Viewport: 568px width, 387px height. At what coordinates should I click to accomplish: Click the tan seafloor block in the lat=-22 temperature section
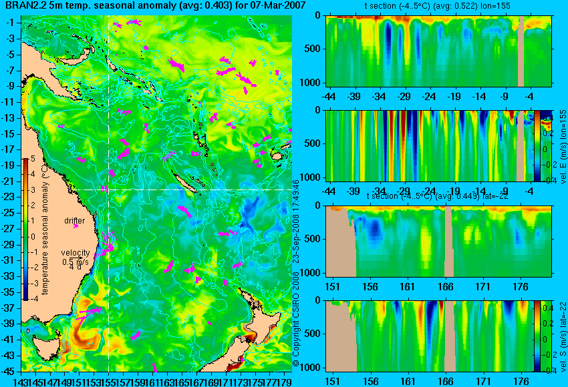pos(341,242)
